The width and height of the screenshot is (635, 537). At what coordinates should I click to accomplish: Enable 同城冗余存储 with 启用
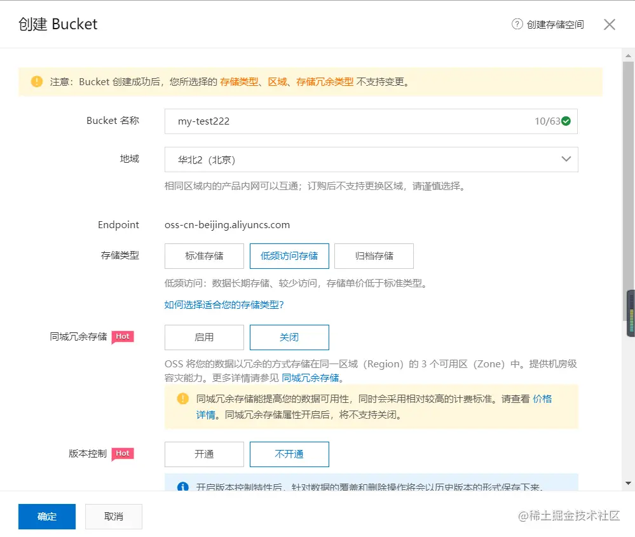click(x=204, y=337)
